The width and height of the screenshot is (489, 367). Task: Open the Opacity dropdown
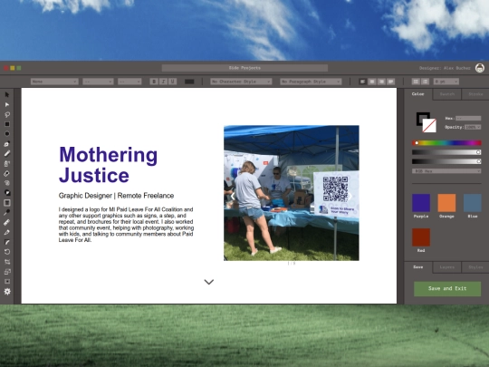tap(473, 127)
